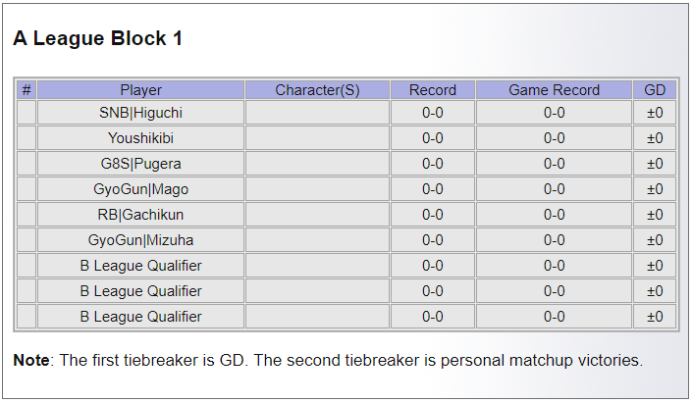Select the Youshikibi player cell
Screen dimensions: 693x403
(x=140, y=138)
